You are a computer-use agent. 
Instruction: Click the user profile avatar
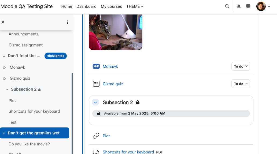coord(261,6)
